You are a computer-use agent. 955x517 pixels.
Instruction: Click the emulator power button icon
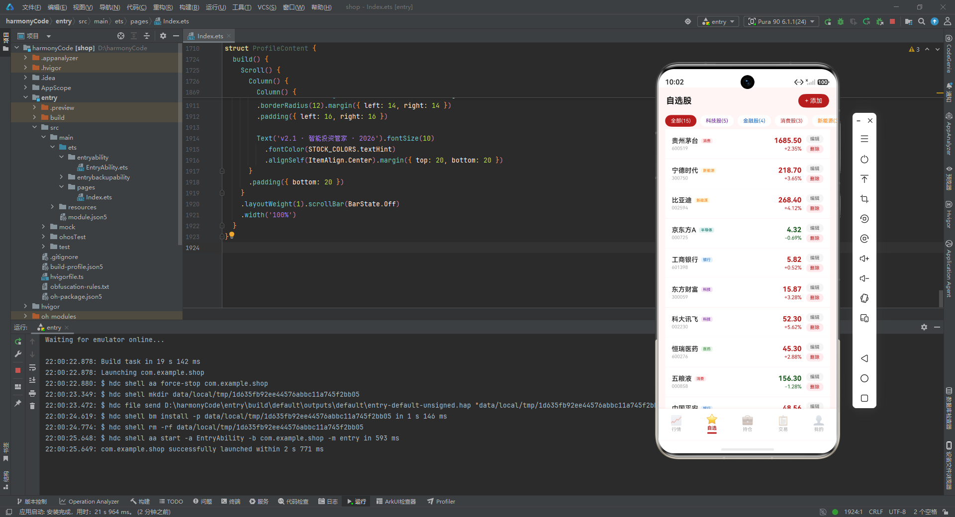click(864, 159)
